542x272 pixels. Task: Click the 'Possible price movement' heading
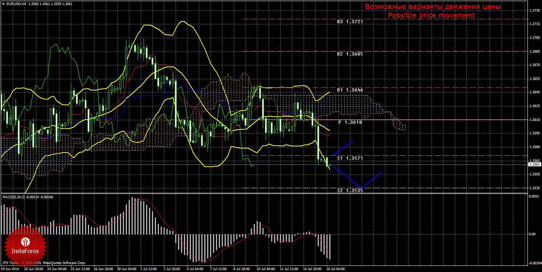tap(431, 16)
